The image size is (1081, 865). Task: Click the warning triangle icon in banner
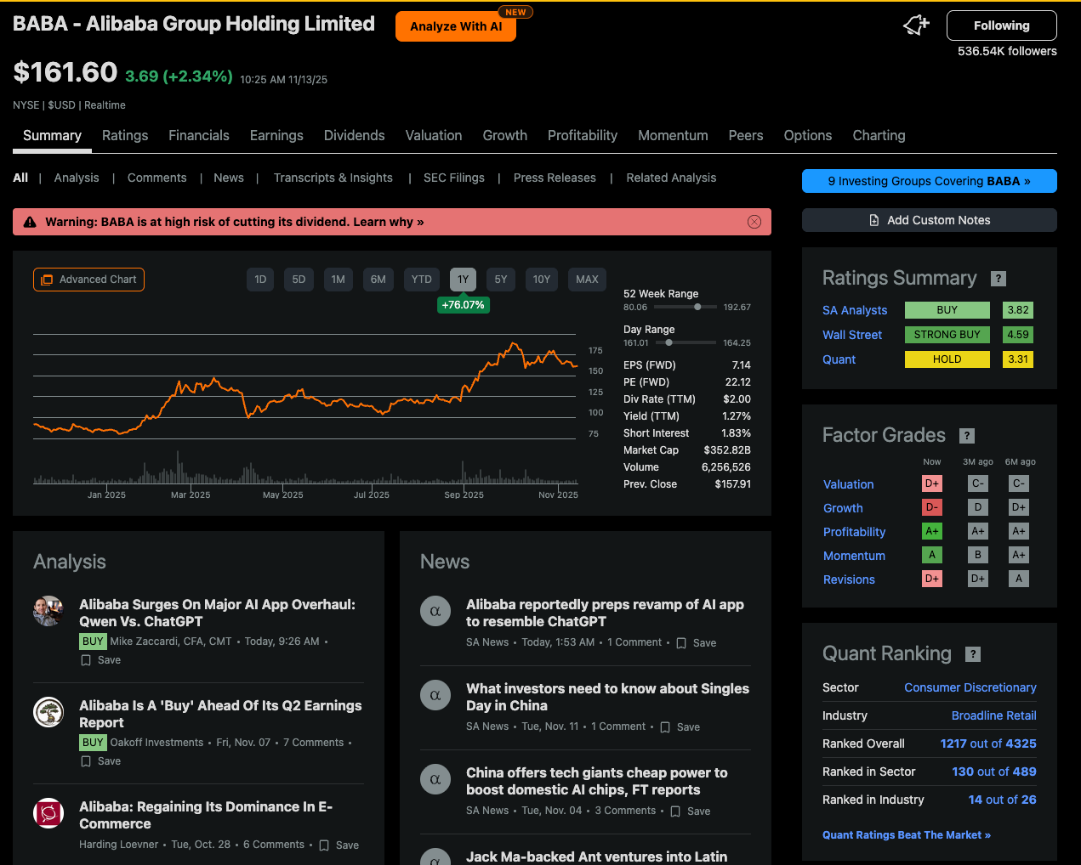point(30,222)
